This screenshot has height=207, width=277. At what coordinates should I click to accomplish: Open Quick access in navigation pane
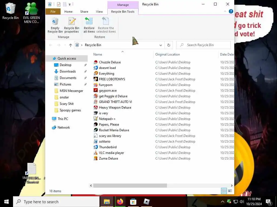coord(67,58)
